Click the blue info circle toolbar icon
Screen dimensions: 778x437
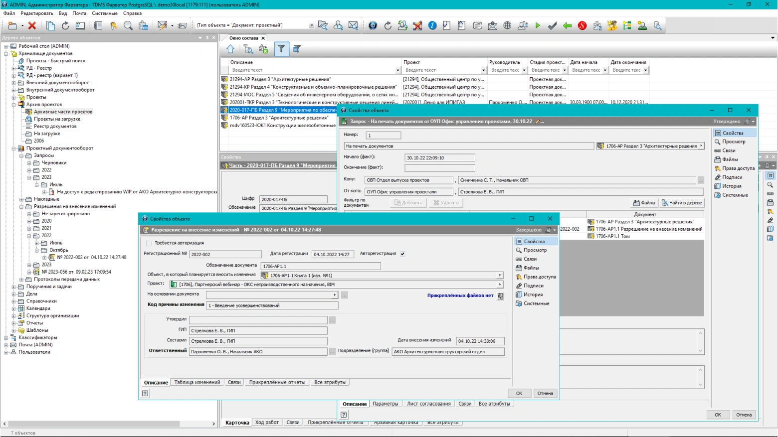[432, 25]
